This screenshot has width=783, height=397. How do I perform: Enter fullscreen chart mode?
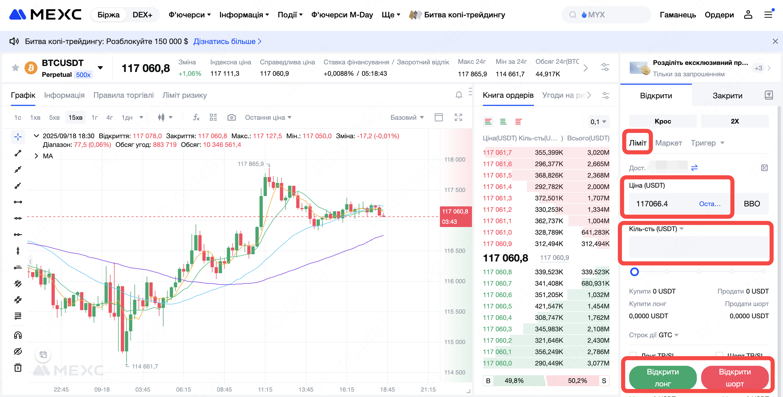tap(458, 118)
